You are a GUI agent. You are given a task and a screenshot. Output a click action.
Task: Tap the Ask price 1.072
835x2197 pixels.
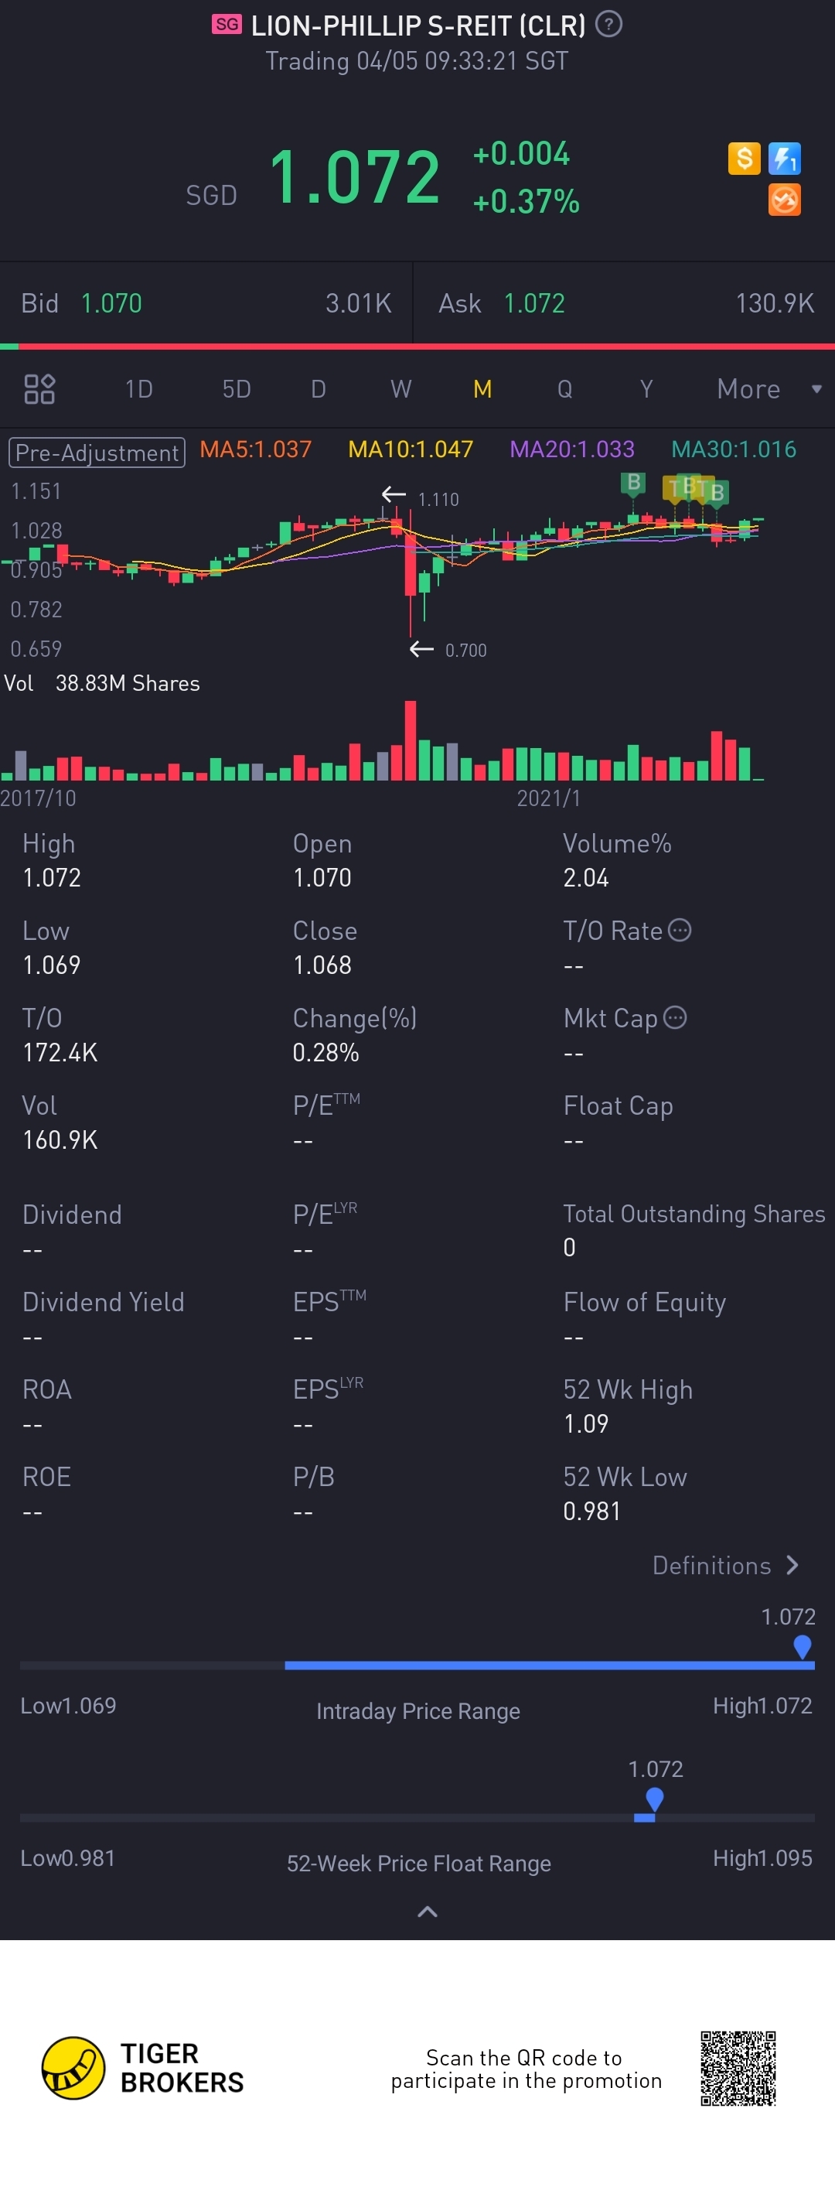point(534,302)
